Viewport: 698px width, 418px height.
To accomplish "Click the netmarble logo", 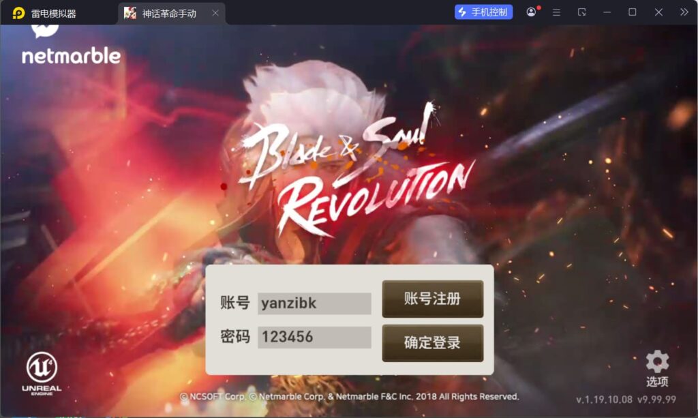I will (71, 46).
